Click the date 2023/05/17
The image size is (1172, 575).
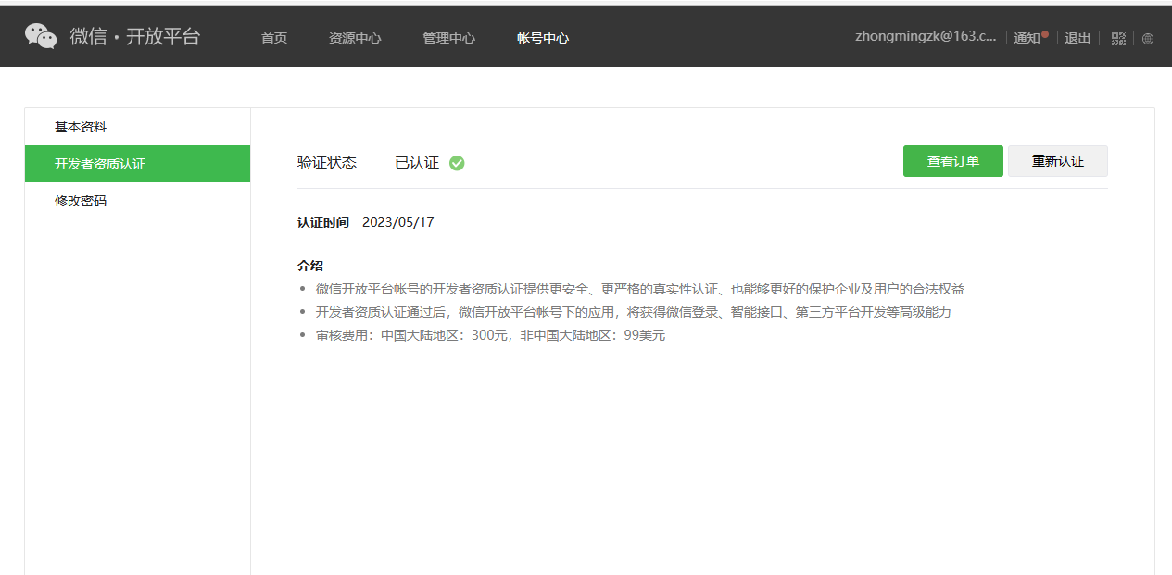tap(398, 222)
